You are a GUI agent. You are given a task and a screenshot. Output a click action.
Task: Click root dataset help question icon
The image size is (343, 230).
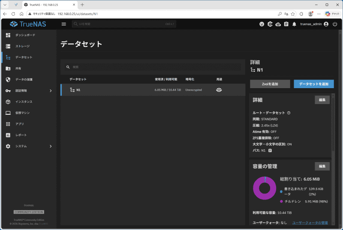(x=289, y=113)
